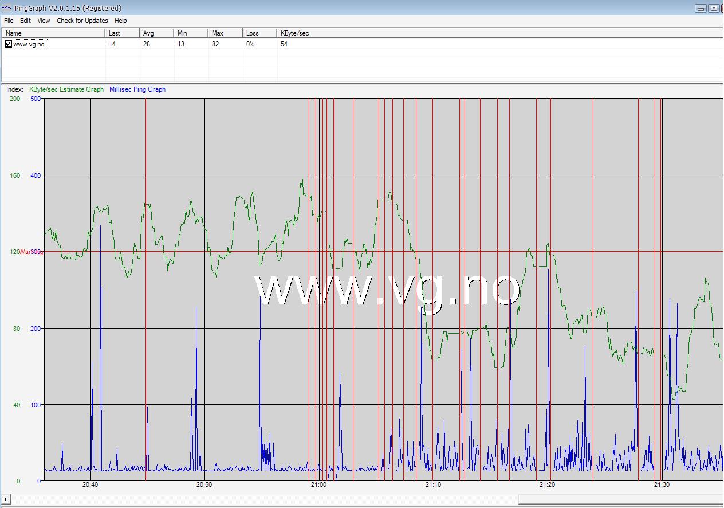Open the Check for Updates menu

tap(82, 21)
